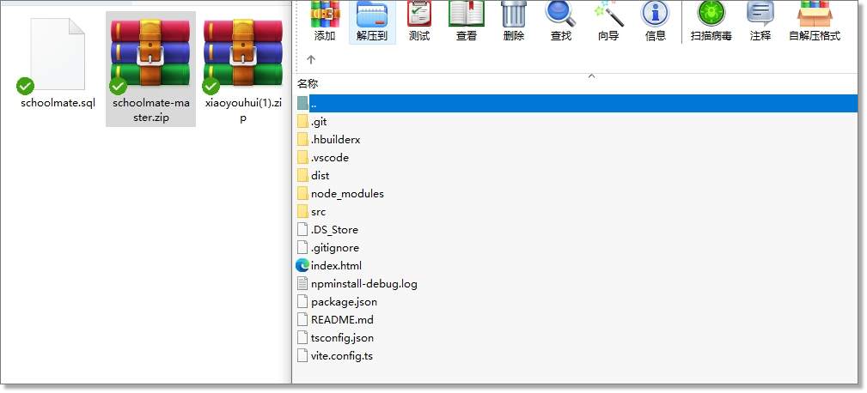The height and width of the screenshot is (393, 867).
Task: Select schoolmate-master.zip archive icon
Action: coord(150,53)
